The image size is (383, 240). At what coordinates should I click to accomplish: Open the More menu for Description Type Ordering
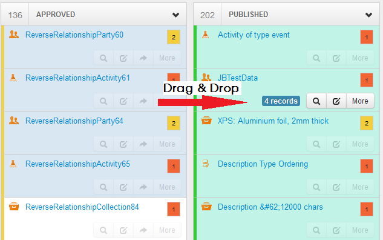(360, 187)
